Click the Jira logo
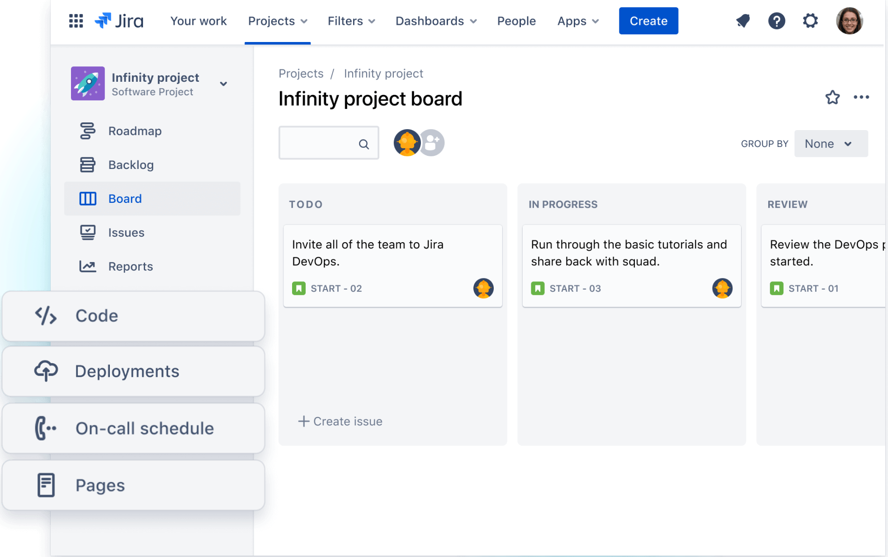The width and height of the screenshot is (888, 557). click(119, 21)
